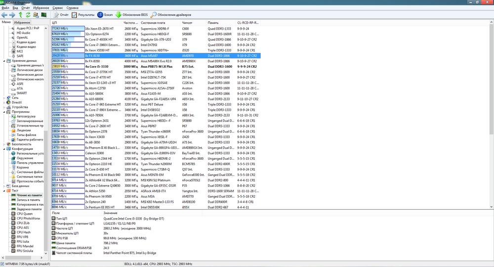
Task: Select Лицензии in the tree
Action: [x=24, y=130]
